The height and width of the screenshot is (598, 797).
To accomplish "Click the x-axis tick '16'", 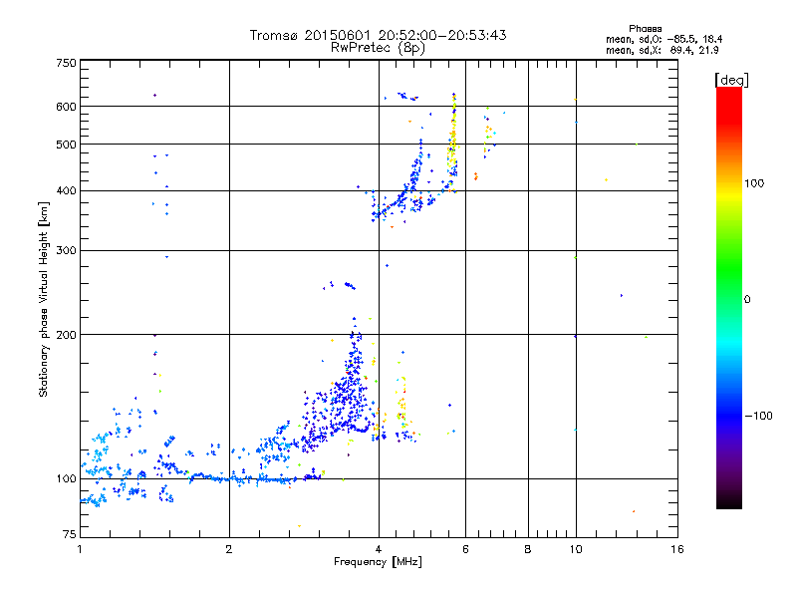I will (x=677, y=549).
